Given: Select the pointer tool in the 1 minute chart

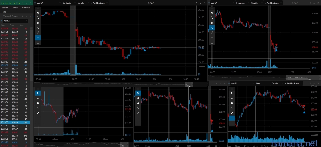Looking at the screenshot, I should [x=38, y=13].
